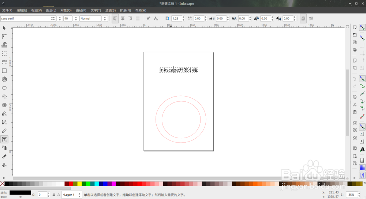Expand the commands bar overflow arrow at bottom right
366x199 pixels.
pyautogui.click(x=355, y=178)
